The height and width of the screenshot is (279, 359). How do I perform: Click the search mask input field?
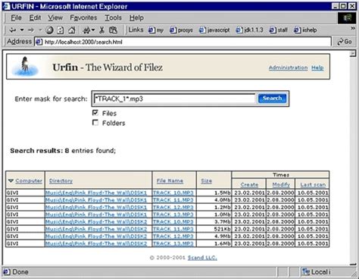point(174,99)
